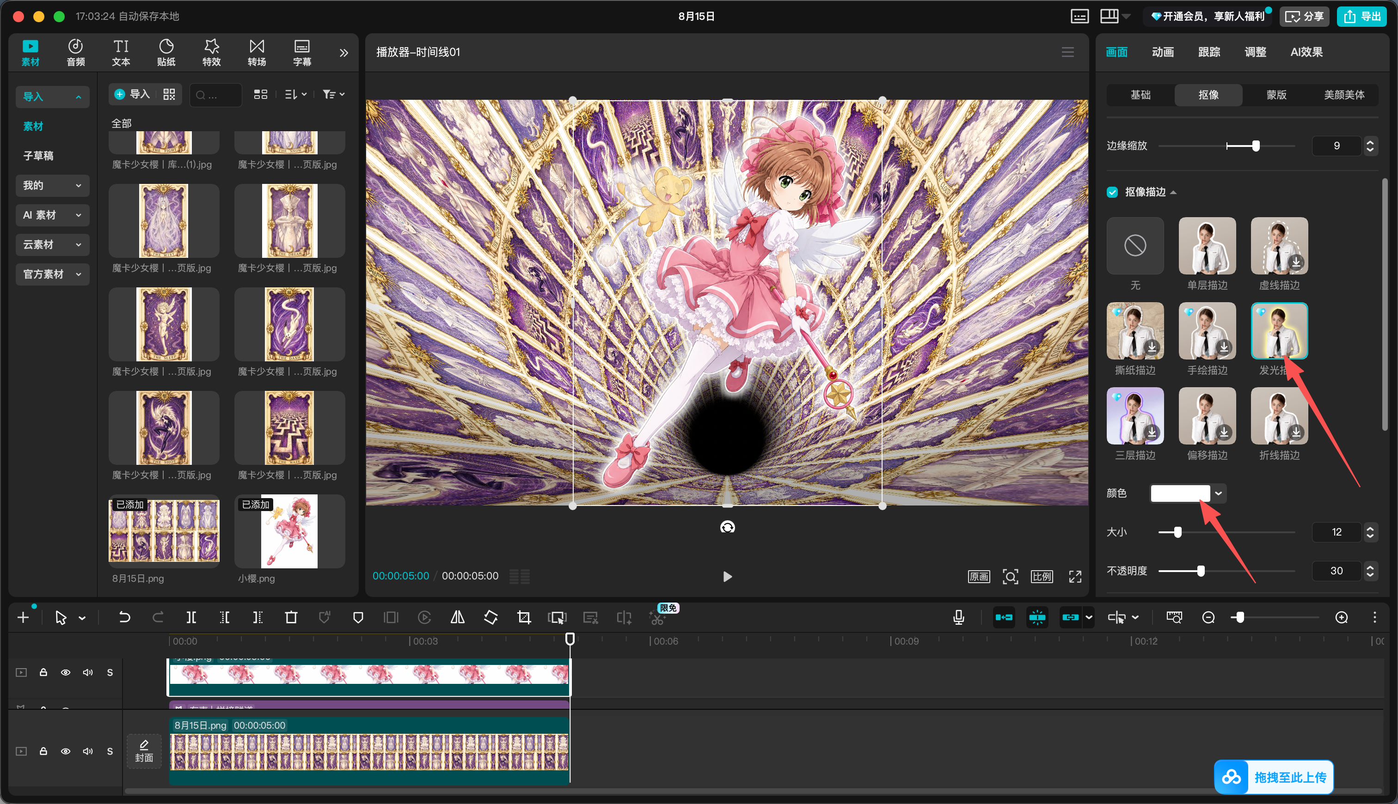Click the QR-style icon next to 导入
Screen dimensions: 1398x804
(x=169, y=94)
